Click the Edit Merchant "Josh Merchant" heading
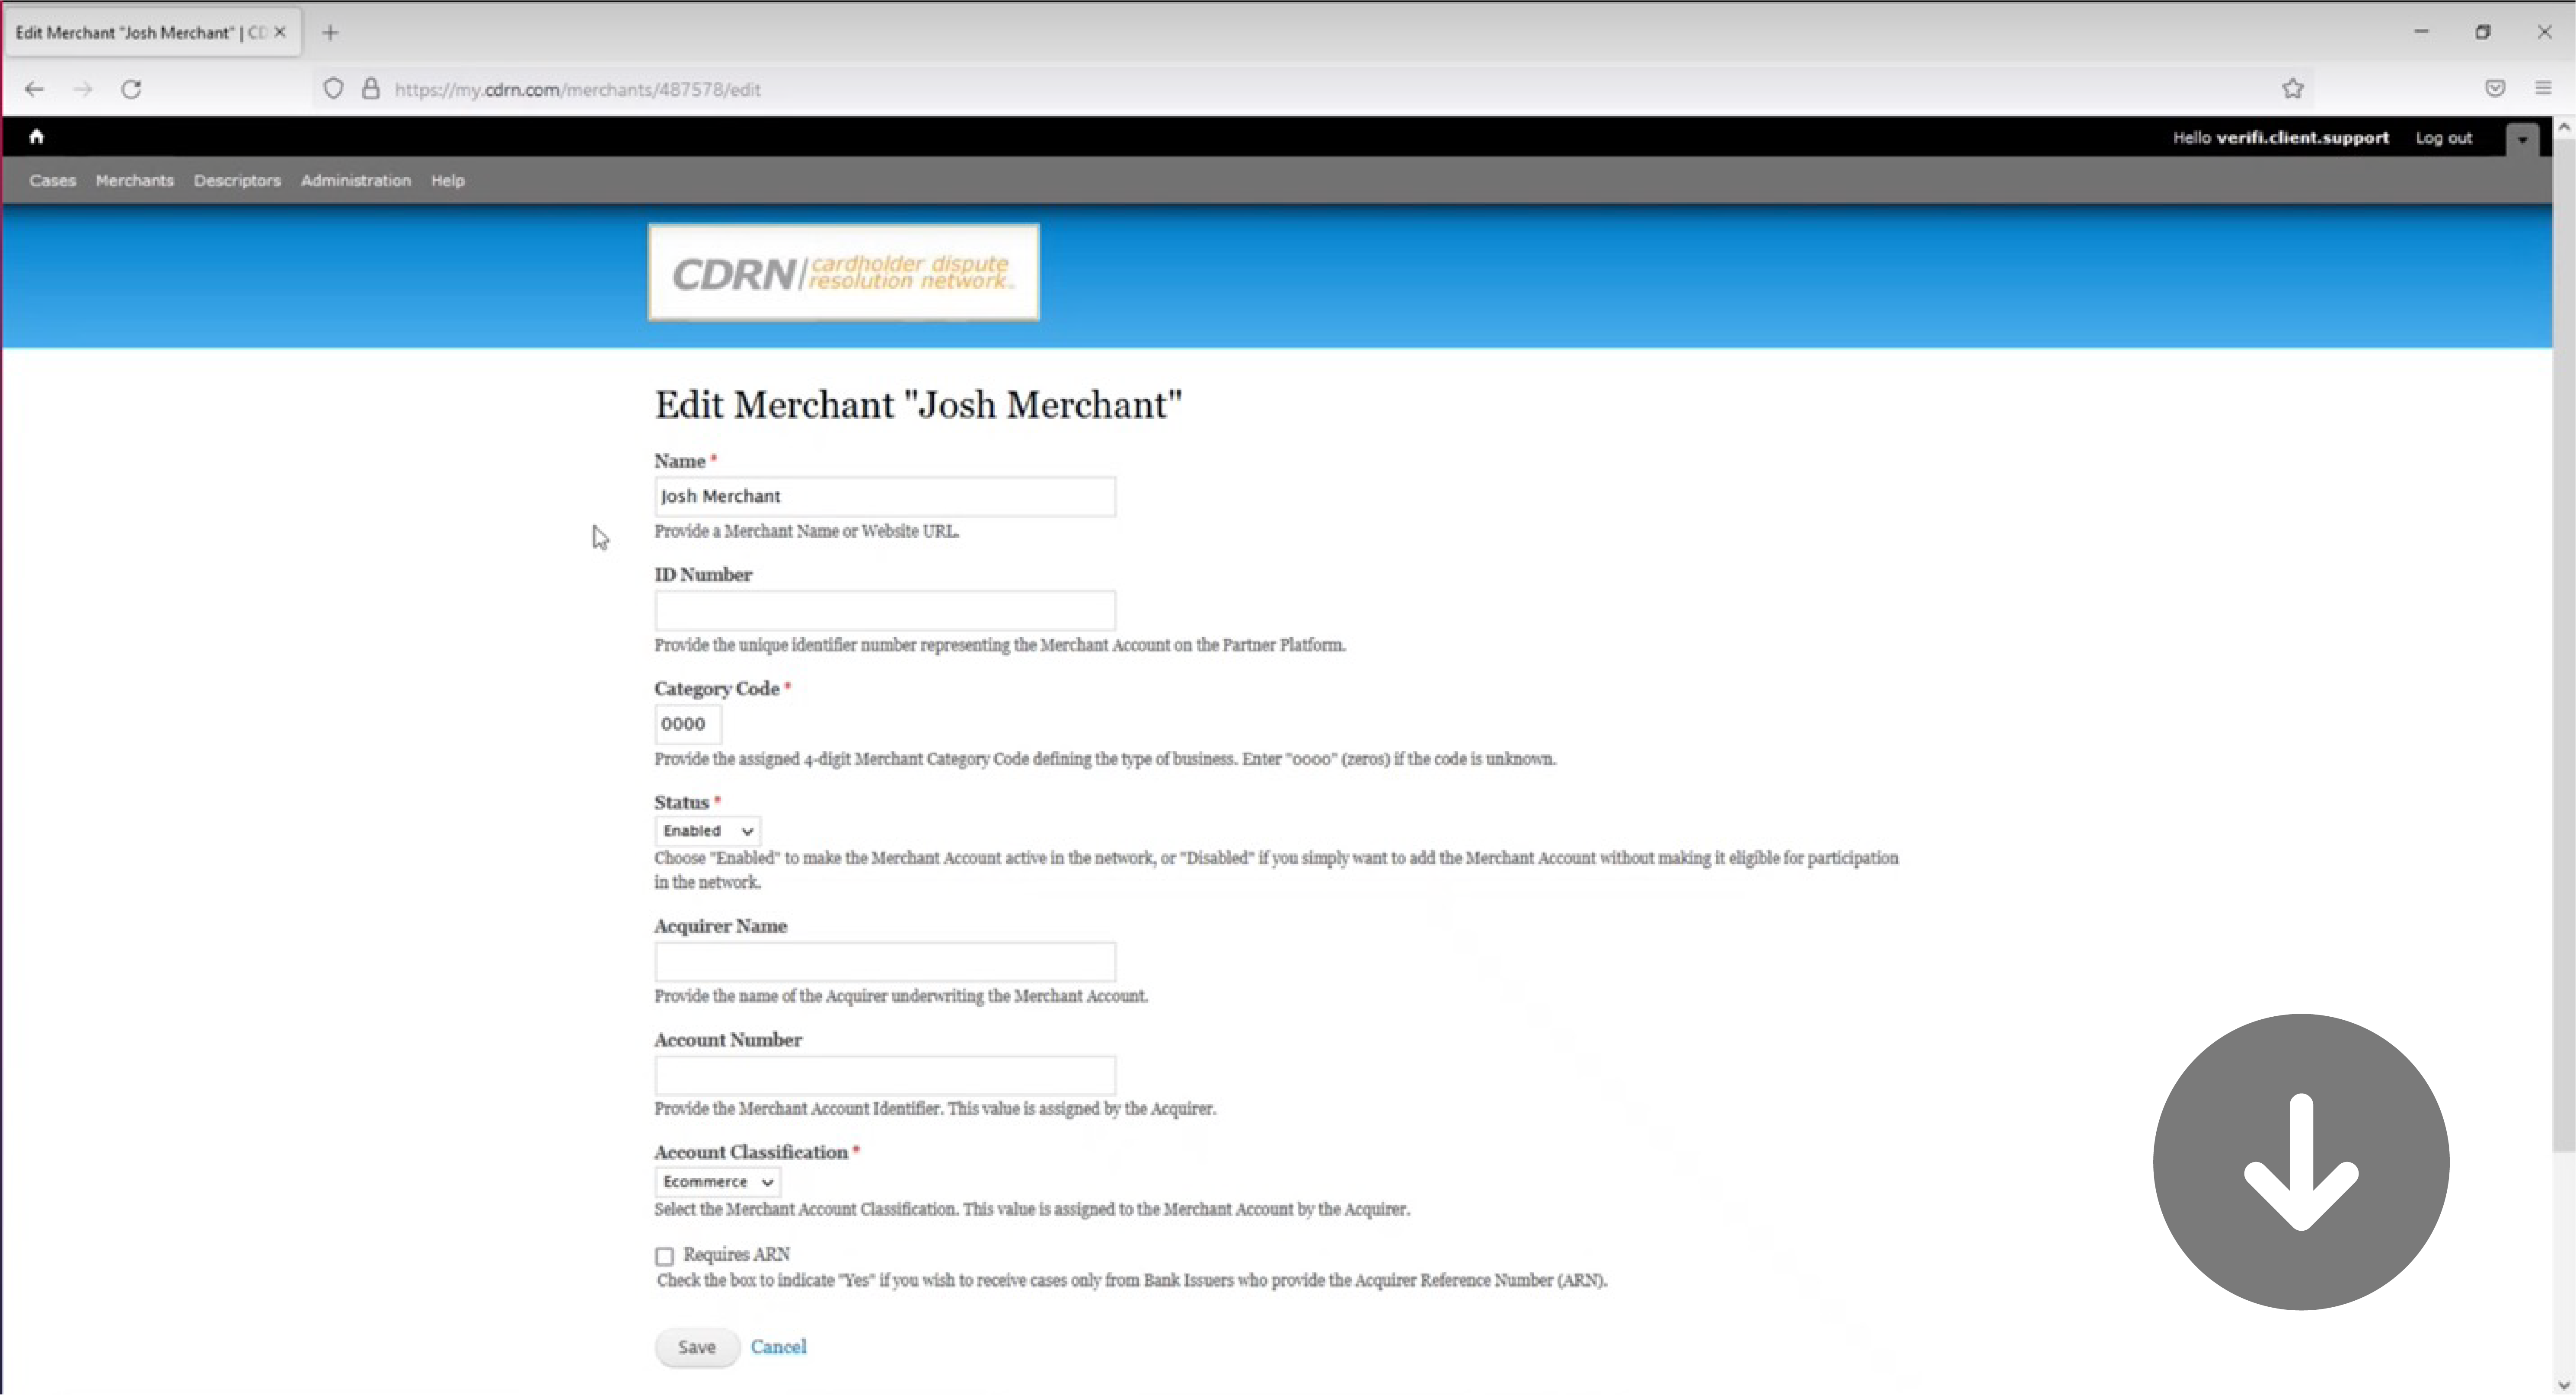 pyautogui.click(x=918, y=405)
